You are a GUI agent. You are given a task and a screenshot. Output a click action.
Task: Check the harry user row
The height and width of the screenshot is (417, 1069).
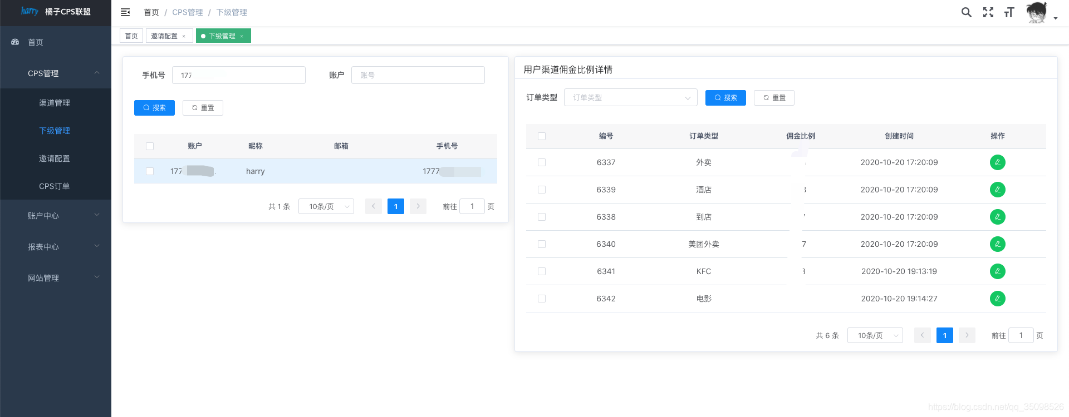[x=150, y=171]
